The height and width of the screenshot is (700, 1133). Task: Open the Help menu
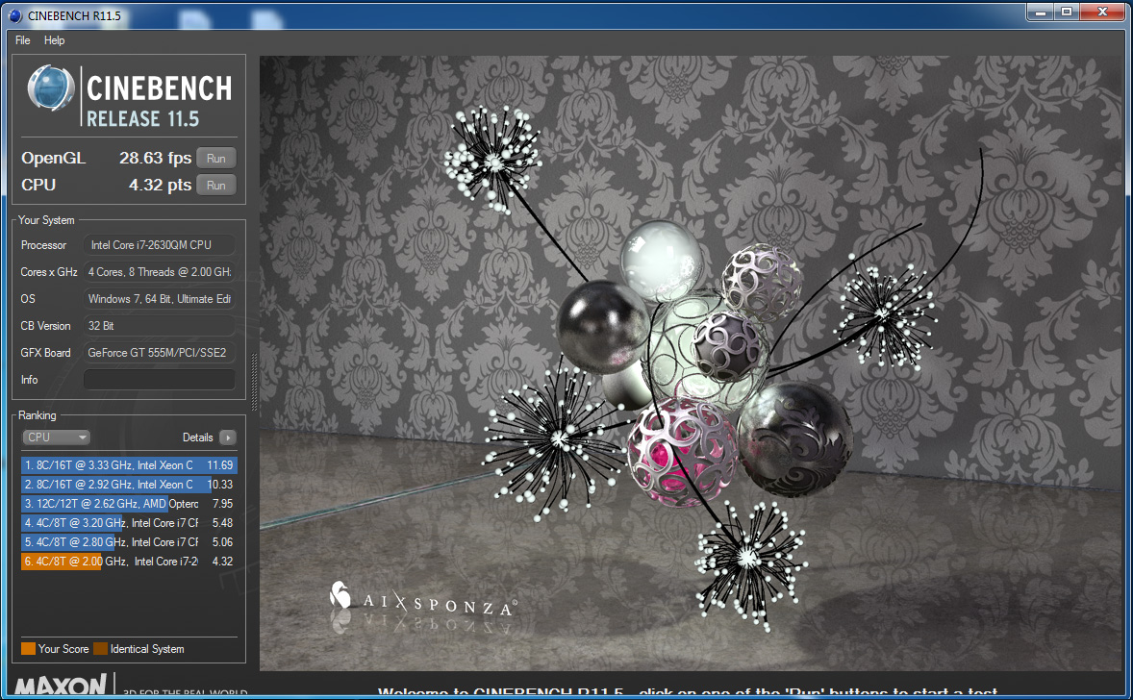(54, 40)
